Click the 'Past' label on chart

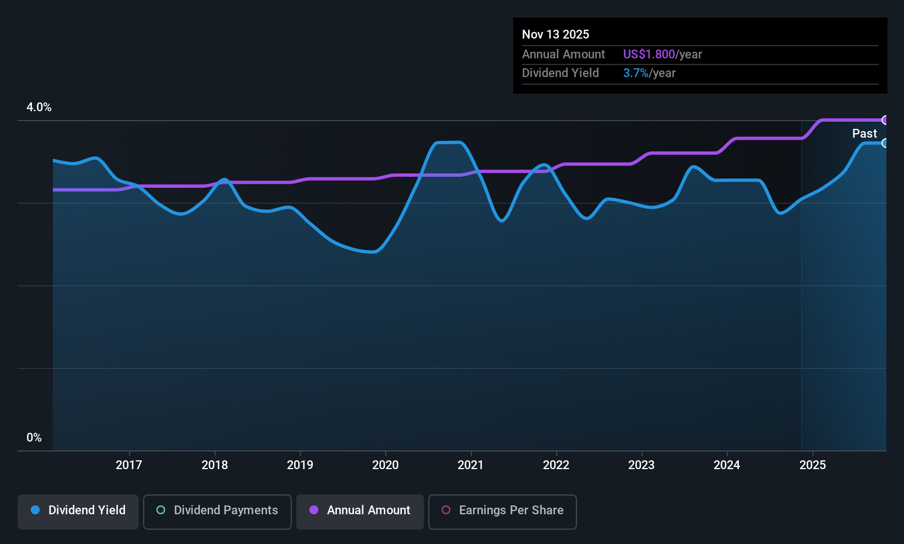(864, 133)
